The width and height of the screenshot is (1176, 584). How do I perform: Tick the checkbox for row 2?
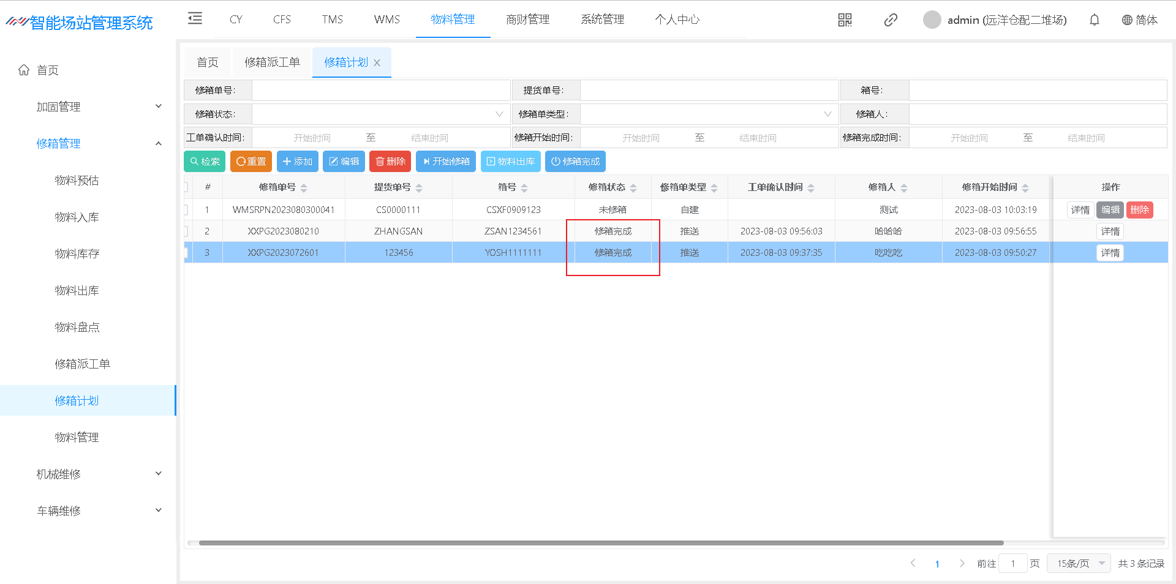tap(186, 231)
